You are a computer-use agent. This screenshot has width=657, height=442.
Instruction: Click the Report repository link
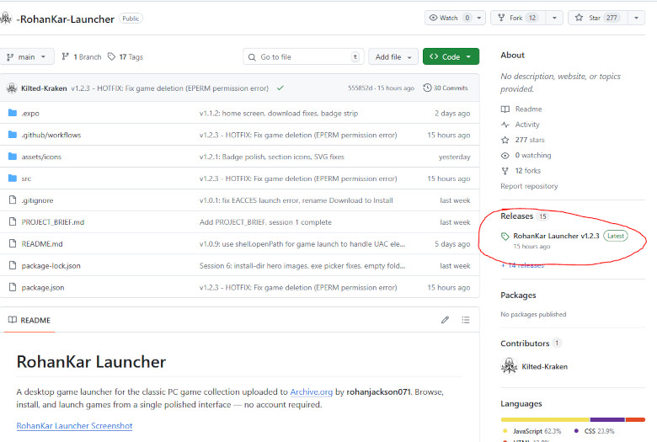tap(529, 186)
